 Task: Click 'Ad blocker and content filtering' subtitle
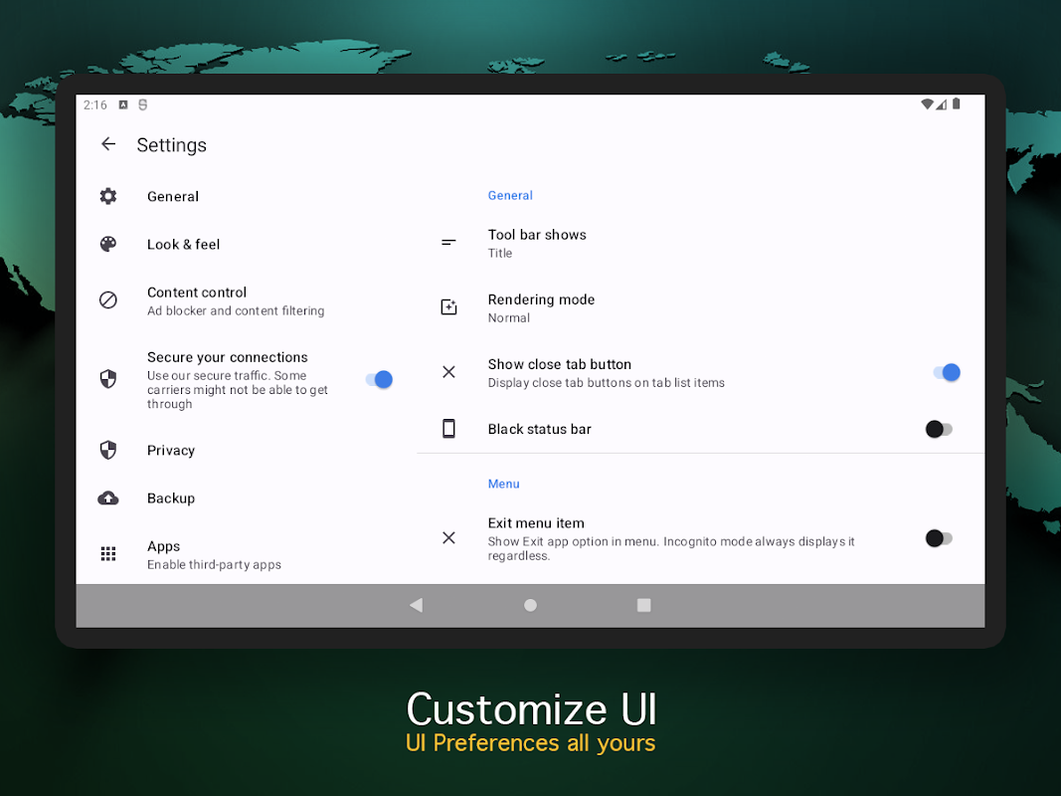point(236,310)
